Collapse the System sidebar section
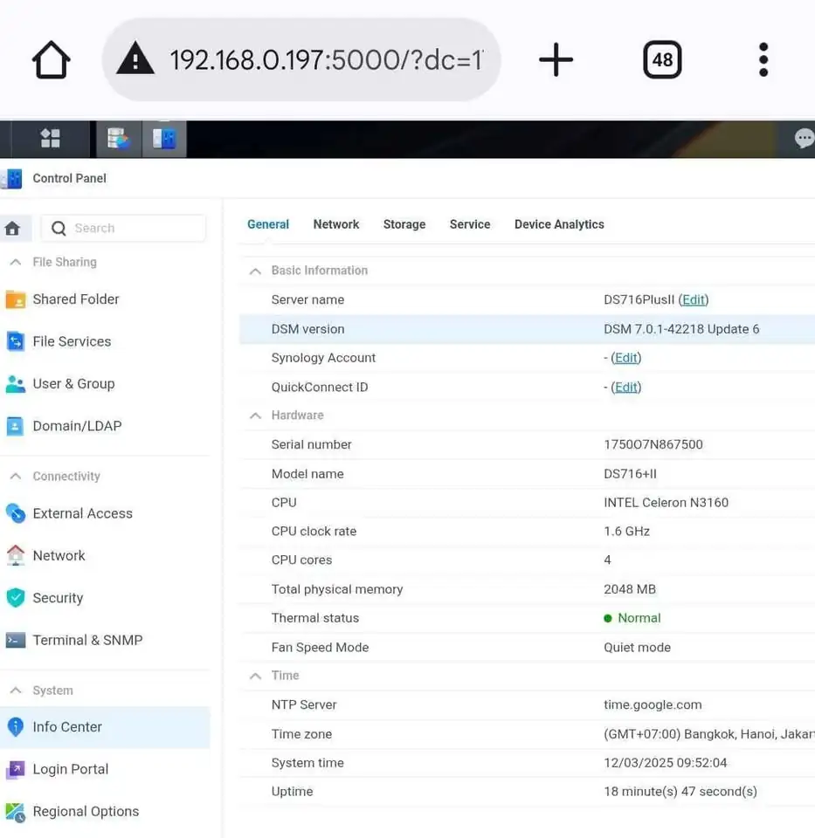This screenshot has height=838, width=815. point(16,690)
